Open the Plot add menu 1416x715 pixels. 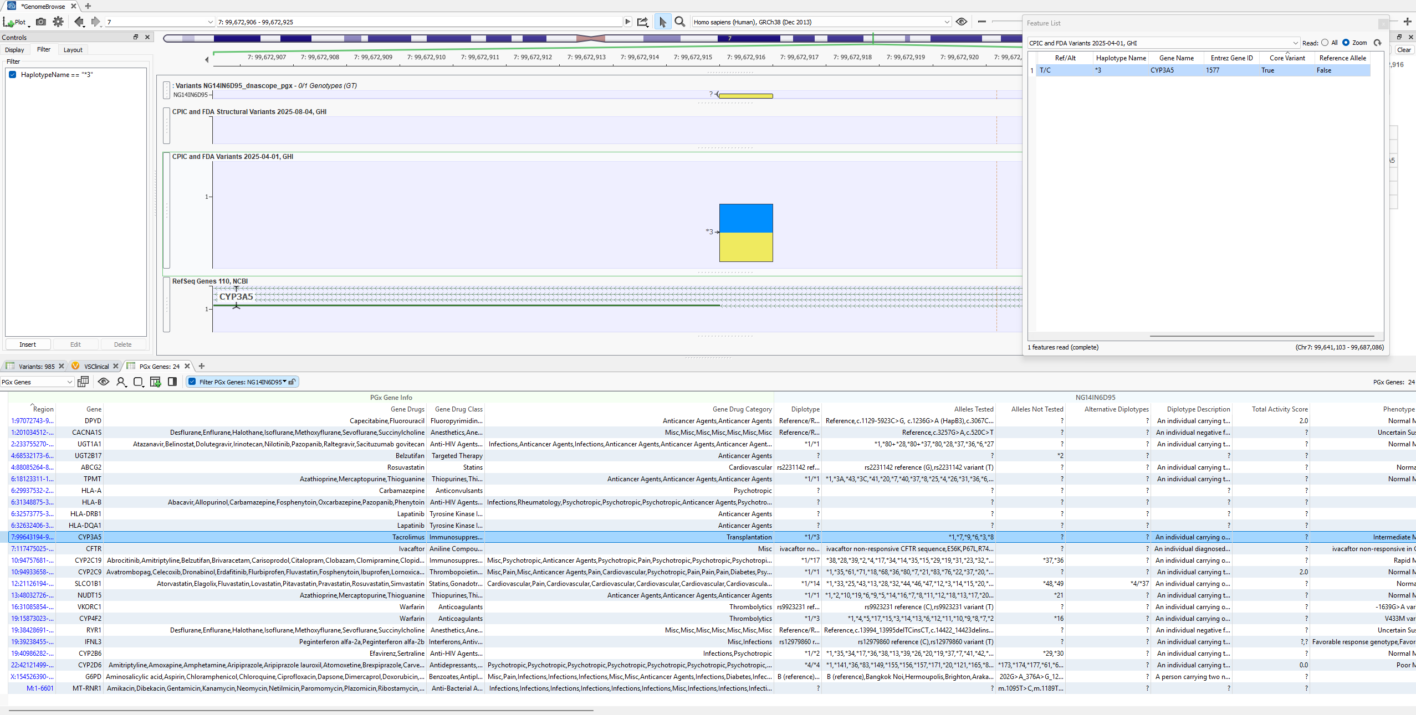(x=16, y=22)
